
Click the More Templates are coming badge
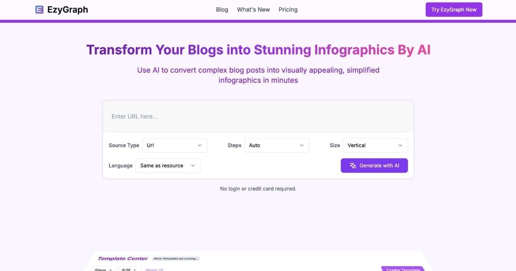[x=176, y=258]
